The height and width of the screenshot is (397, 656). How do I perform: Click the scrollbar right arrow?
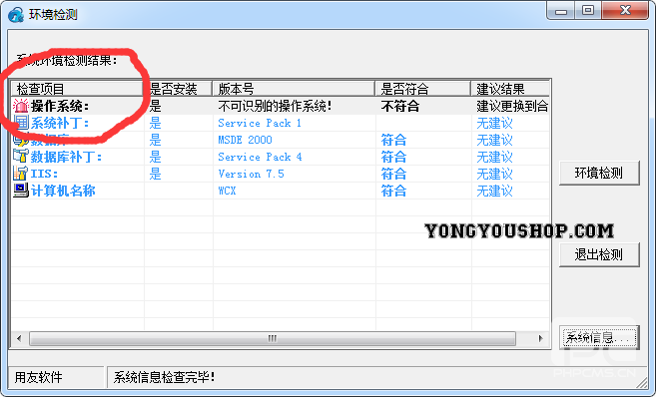point(540,338)
